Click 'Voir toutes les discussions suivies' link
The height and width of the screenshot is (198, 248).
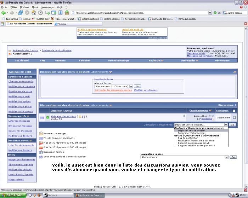click(x=113, y=90)
